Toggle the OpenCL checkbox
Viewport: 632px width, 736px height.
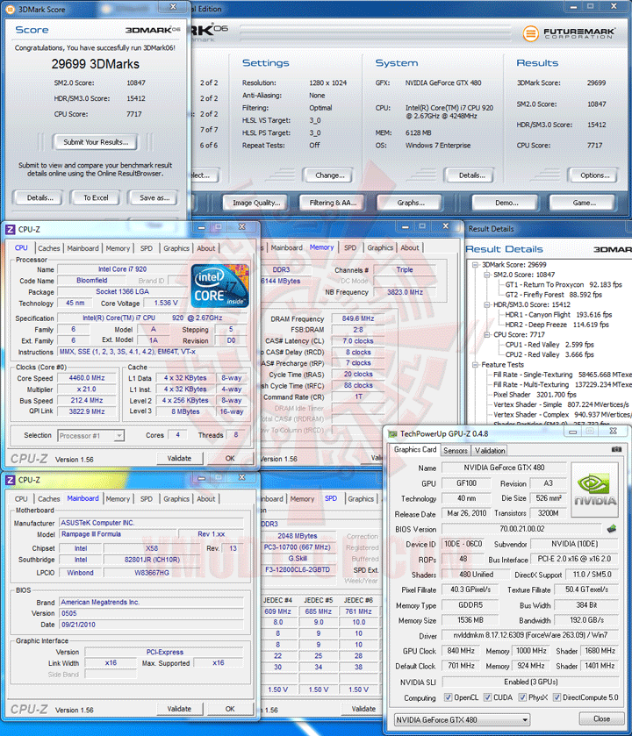coord(448,697)
